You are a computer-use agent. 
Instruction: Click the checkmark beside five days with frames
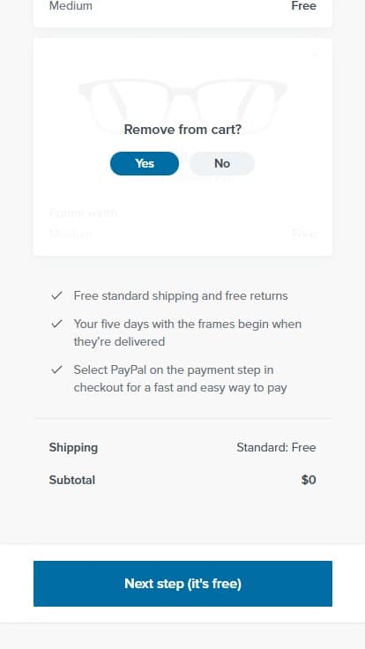56,324
